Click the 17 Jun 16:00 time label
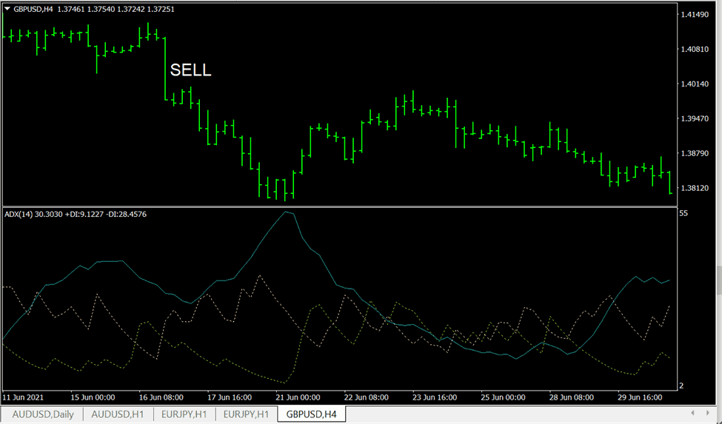 tap(230, 397)
